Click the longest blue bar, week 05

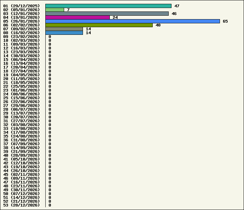[132, 21]
